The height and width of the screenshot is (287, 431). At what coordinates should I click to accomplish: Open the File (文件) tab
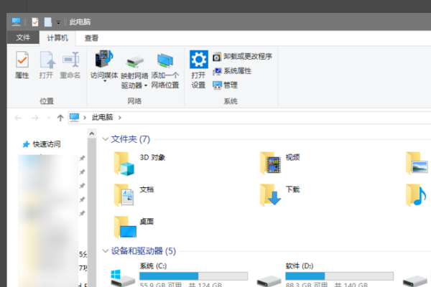click(23, 37)
